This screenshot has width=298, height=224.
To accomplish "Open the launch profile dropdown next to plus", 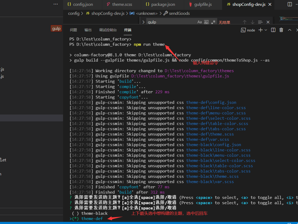I will [x=266, y=30].
